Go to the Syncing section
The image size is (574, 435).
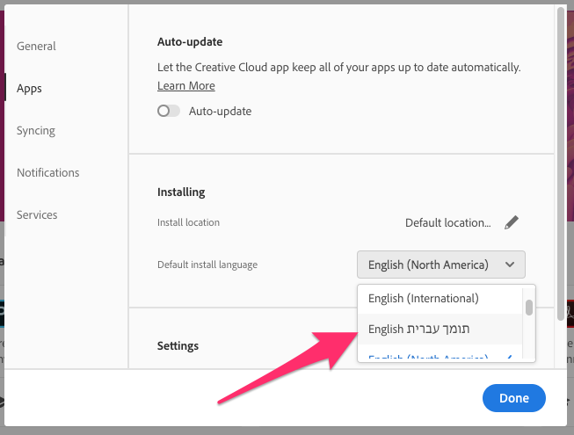(36, 130)
